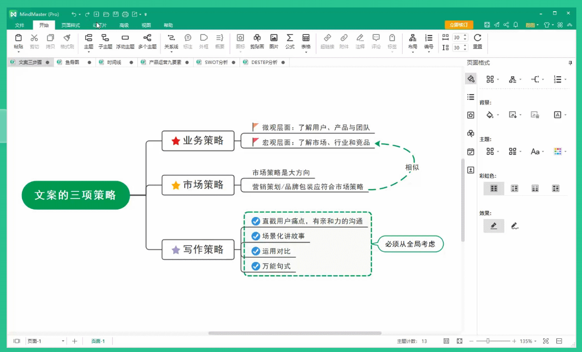This screenshot has width=582, height=352.
Task: Toggle the first 效果 straight-line effect
Action: point(494,226)
